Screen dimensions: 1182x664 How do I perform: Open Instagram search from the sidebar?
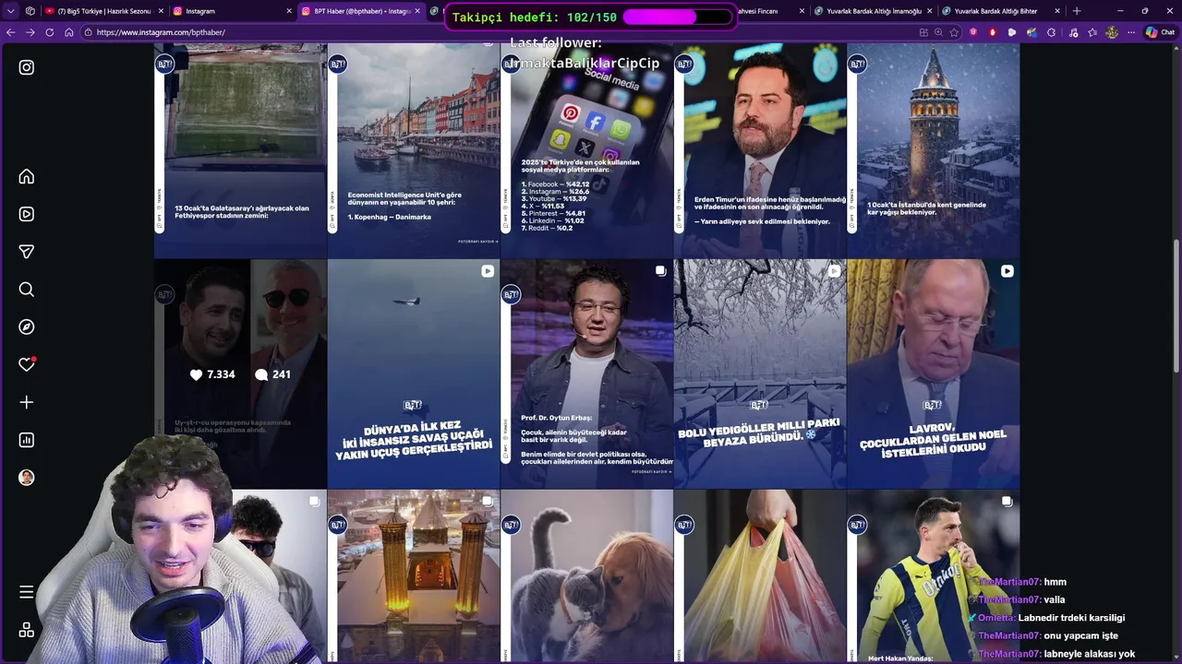pos(27,290)
